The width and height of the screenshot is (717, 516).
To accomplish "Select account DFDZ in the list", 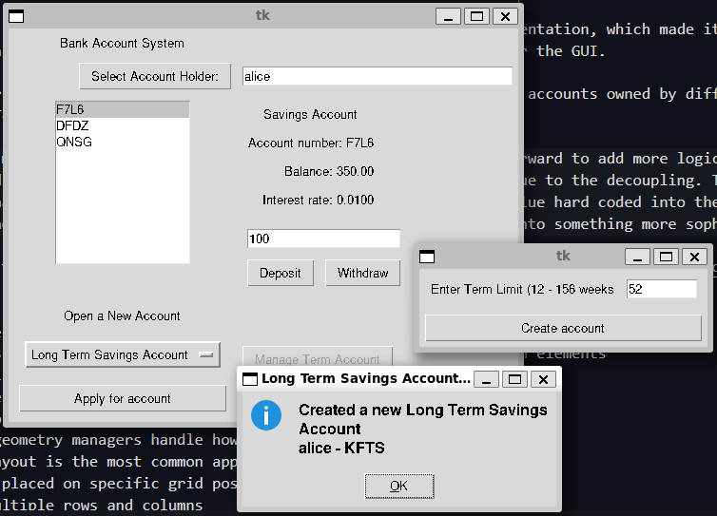I will click(x=72, y=125).
